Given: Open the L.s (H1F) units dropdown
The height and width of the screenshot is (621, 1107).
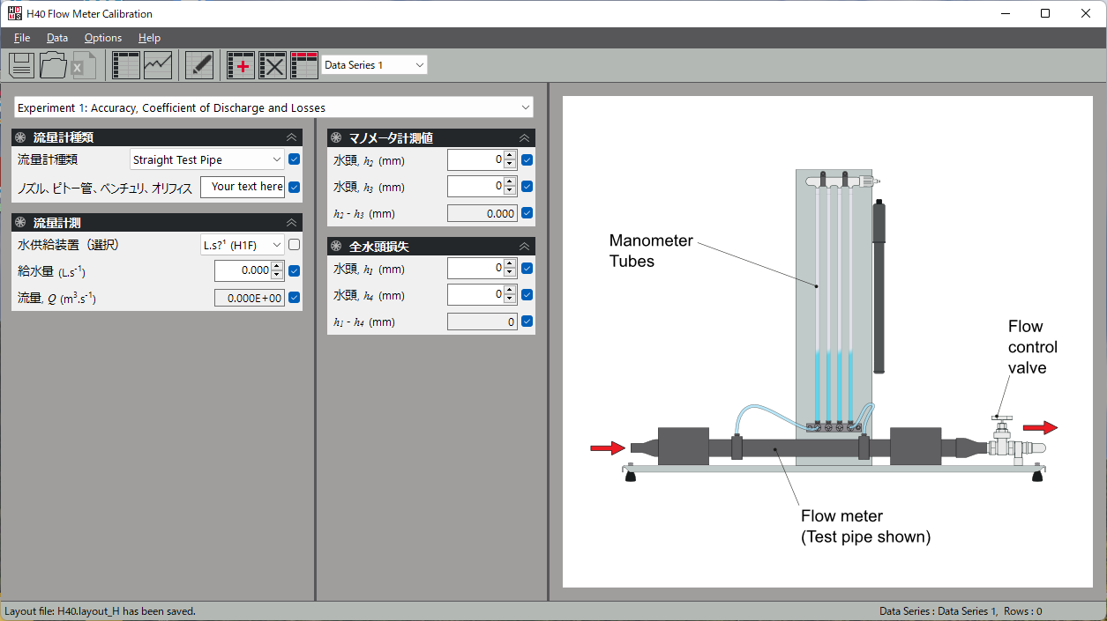Looking at the screenshot, I should [x=243, y=245].
